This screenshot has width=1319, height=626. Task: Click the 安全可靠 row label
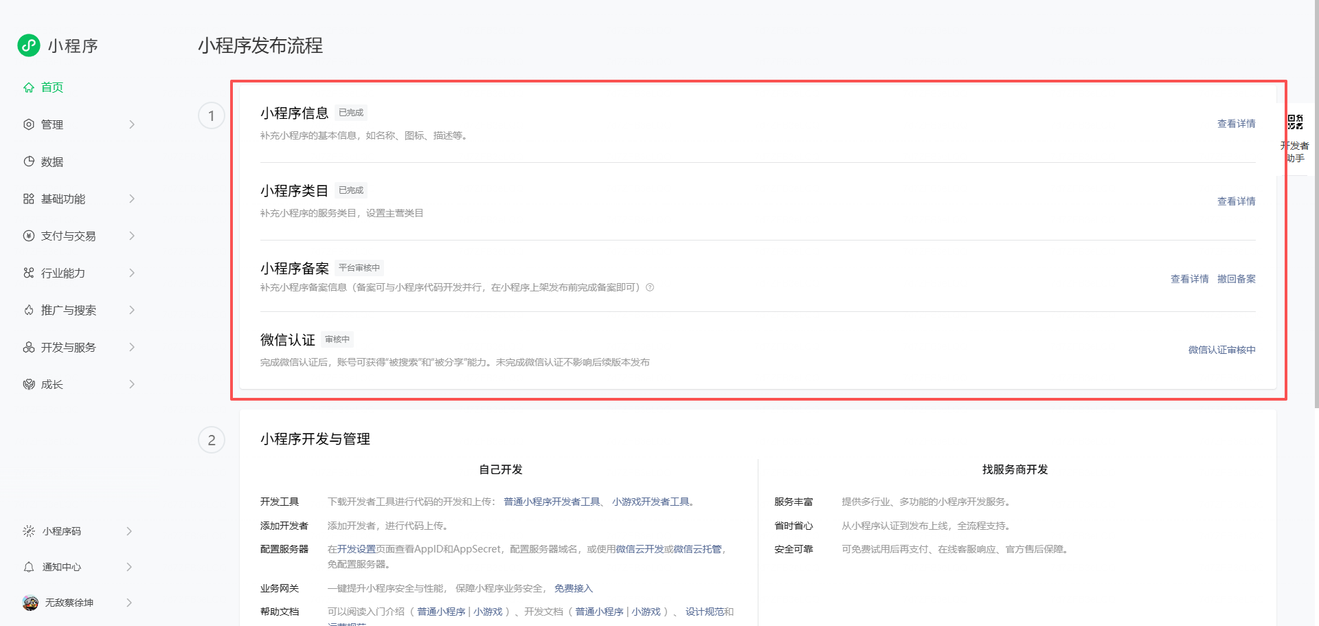coord(793,549)
